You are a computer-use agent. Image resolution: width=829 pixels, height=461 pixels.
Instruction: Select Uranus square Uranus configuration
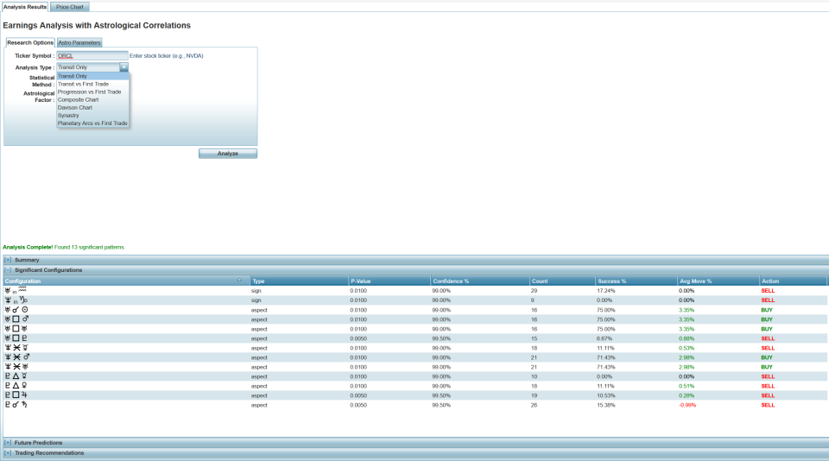pyautogui.click(x=414, y=329)
